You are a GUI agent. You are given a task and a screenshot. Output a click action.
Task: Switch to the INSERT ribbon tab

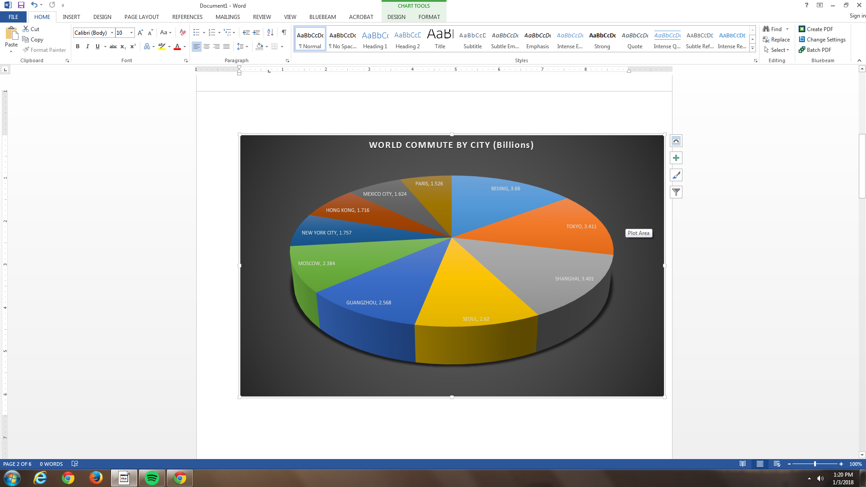coord(71,17)
